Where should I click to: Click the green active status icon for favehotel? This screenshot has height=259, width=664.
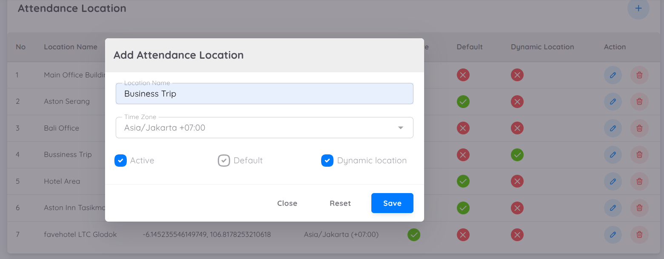(x=413, y=234)
